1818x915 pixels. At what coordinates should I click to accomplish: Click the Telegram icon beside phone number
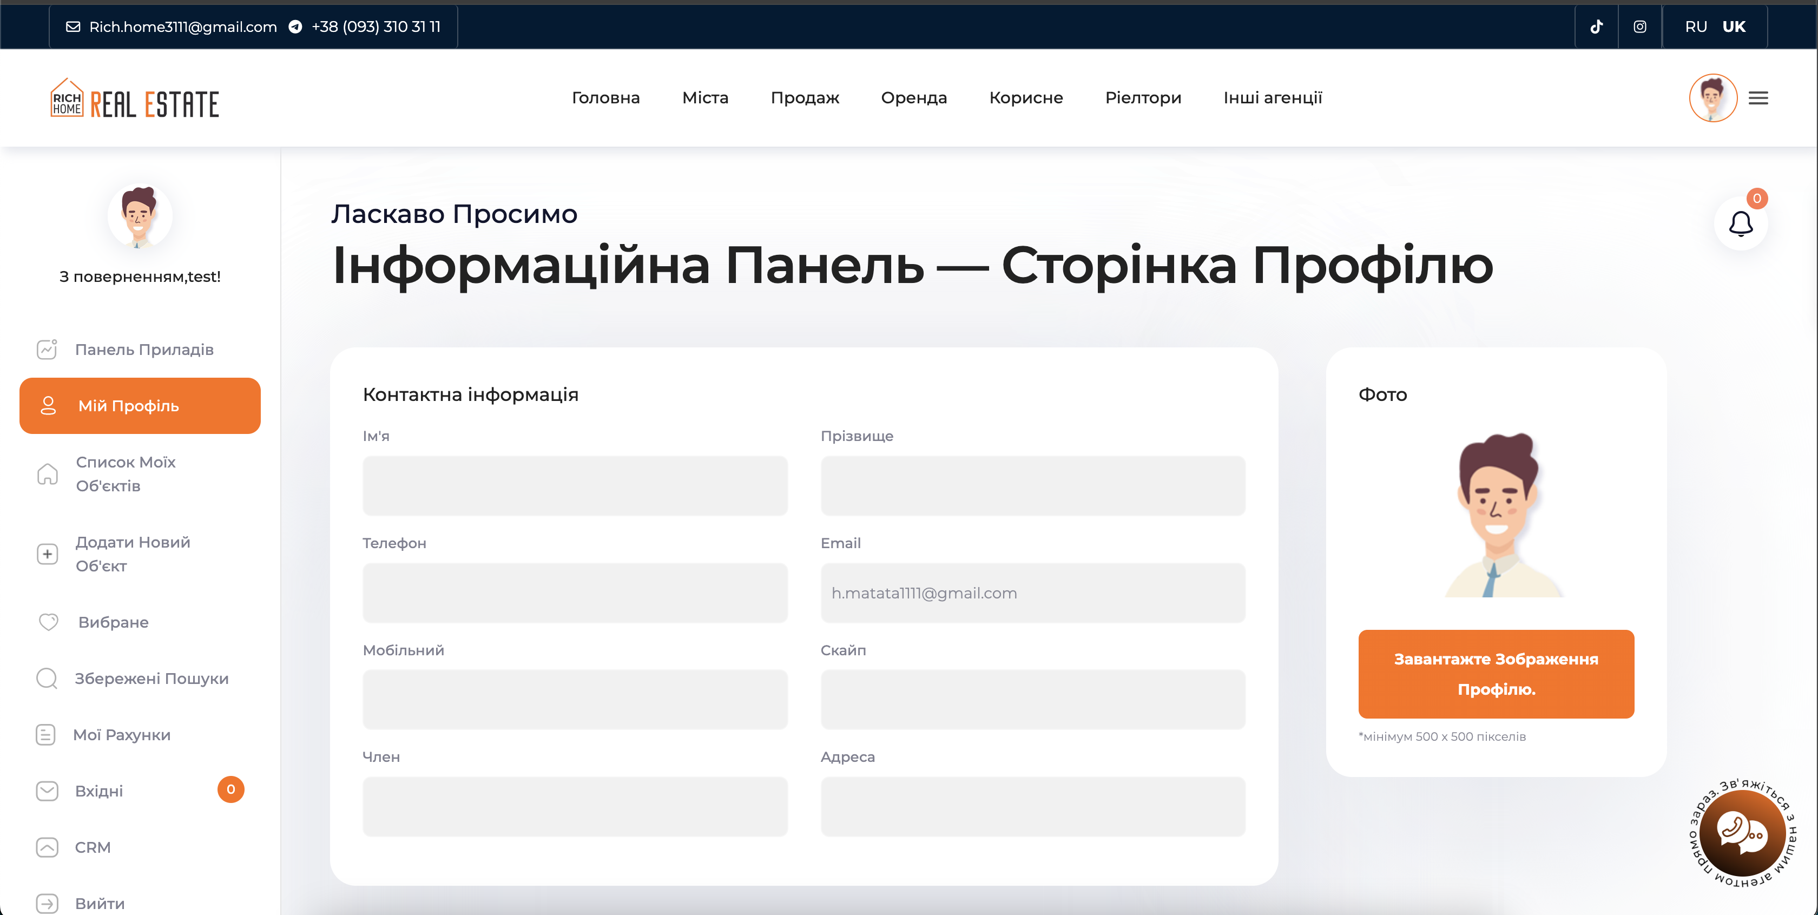(x=296, y=27)
